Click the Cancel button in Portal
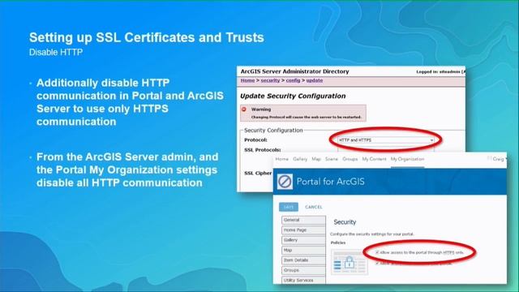The width and height of the screenshot is (519, 292). [x=314, y=207]
